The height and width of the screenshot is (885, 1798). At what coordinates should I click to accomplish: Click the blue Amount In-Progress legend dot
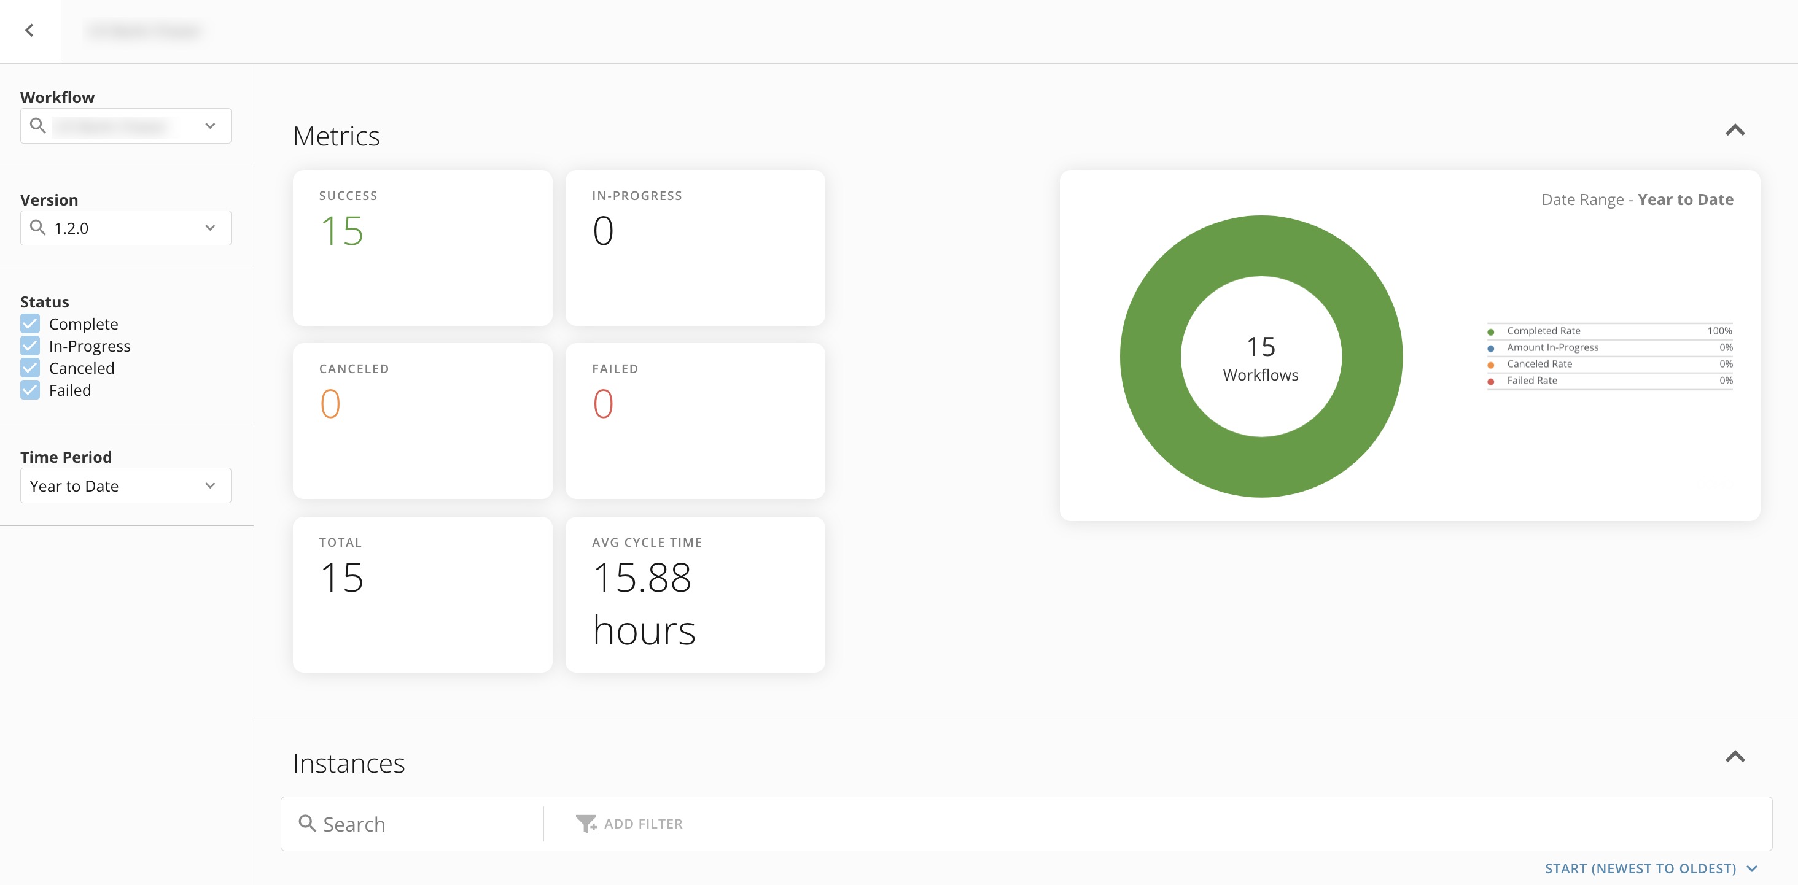[1491, 347]
